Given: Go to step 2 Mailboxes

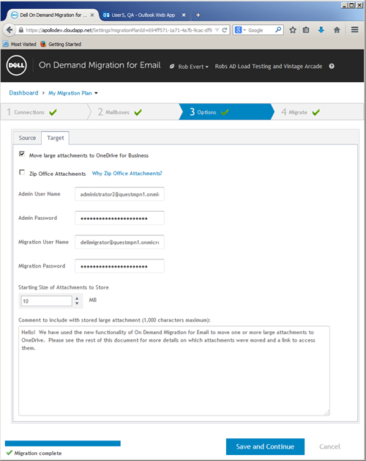Looking at the screenshot, I should 119,112.
